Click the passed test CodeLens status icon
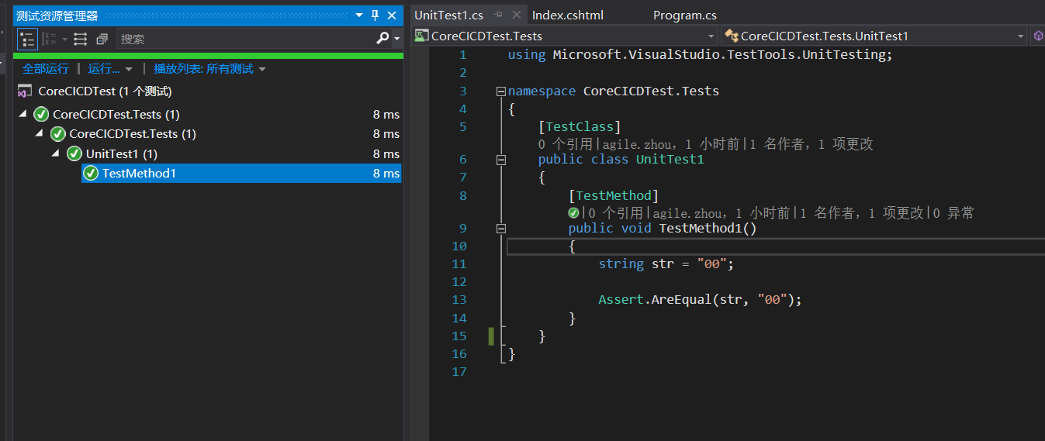This screenshot has height=441, width=1045. (x=573, y=213)
